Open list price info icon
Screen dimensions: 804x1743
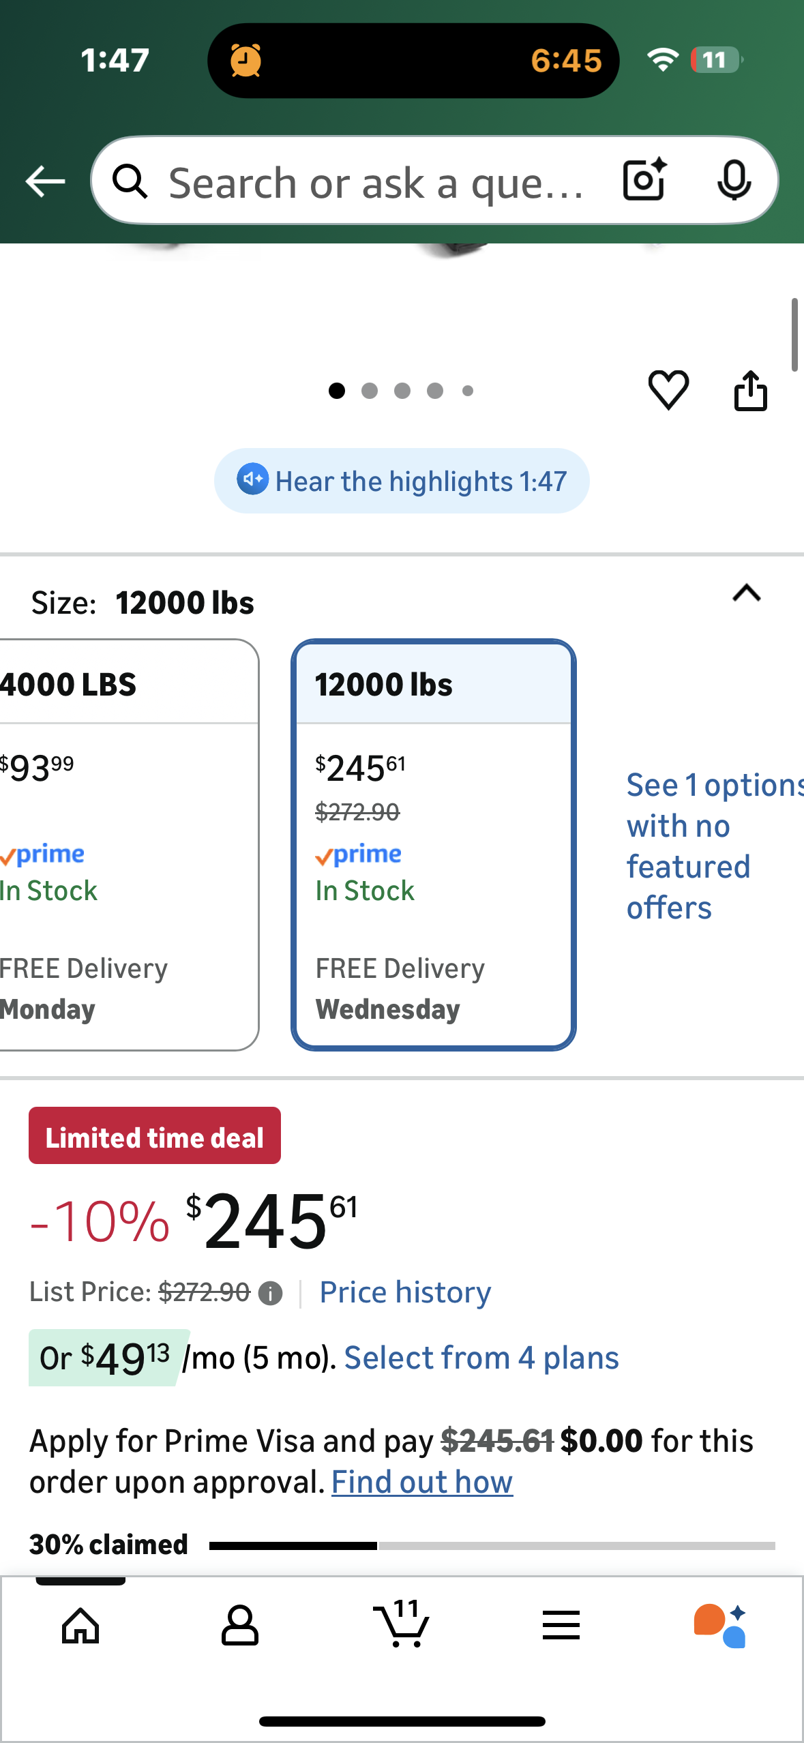[271, 1294]
